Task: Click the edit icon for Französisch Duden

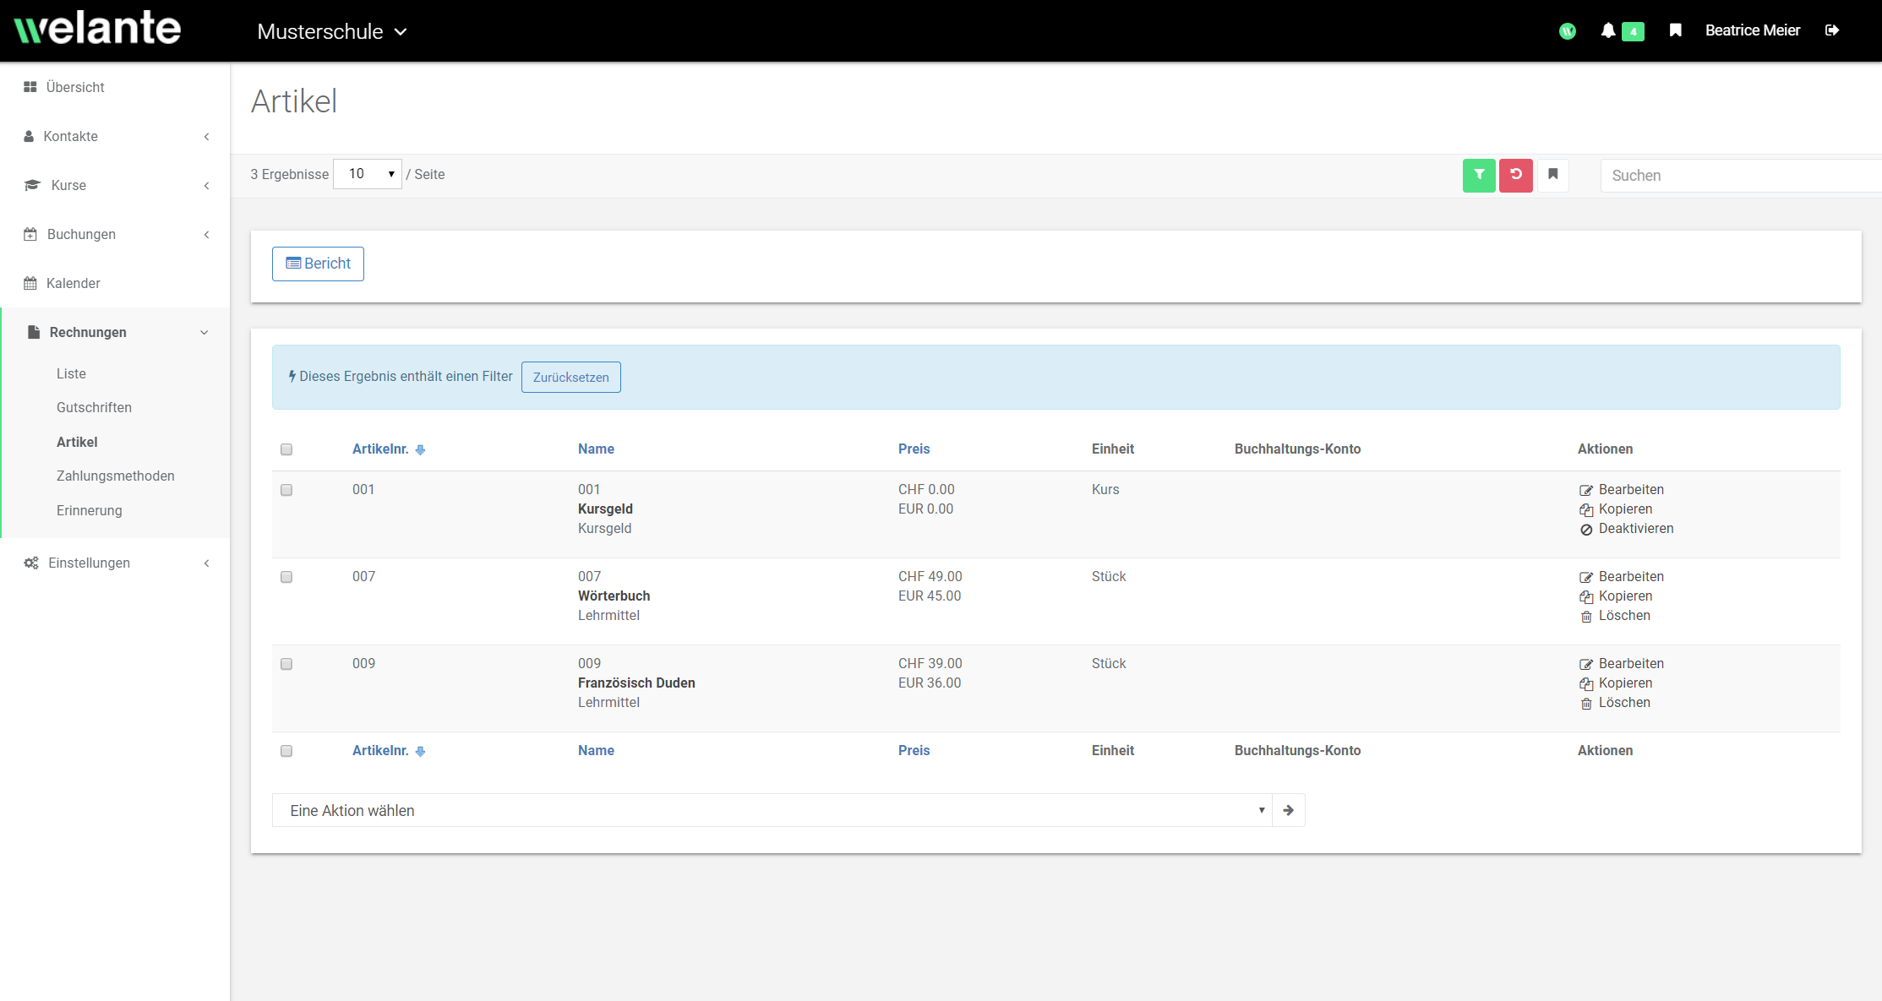Action: 1586,664
